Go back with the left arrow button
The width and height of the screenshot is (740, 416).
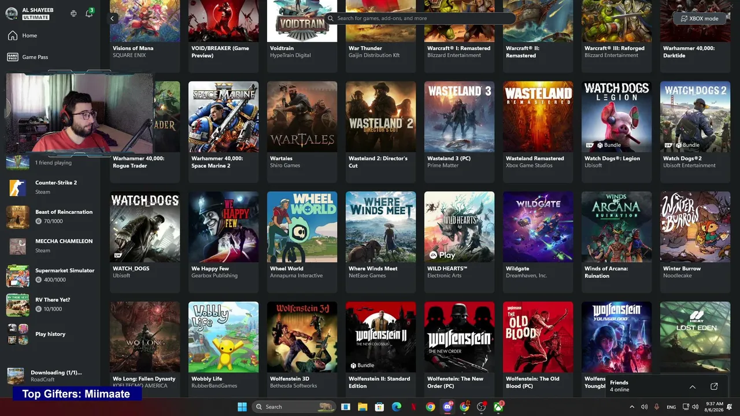point(113,18)
